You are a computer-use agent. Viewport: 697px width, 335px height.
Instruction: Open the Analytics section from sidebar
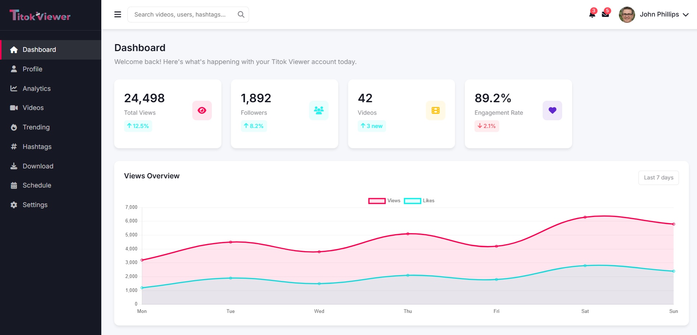tap(36, 88)
